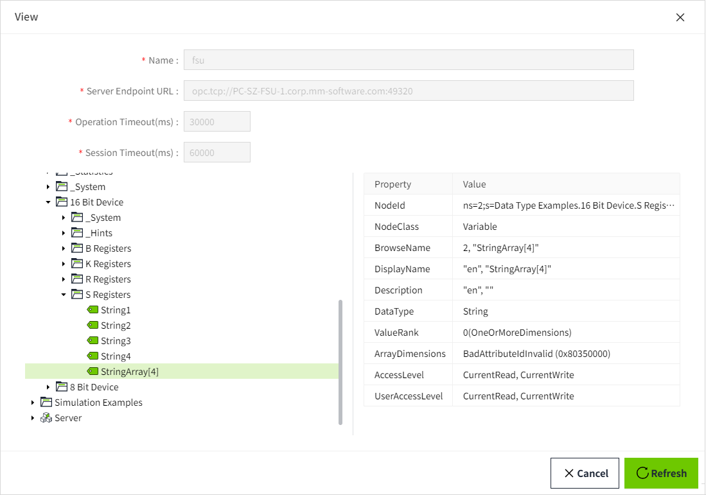Click the green tag icon beside String1

[x=93, y=310]
